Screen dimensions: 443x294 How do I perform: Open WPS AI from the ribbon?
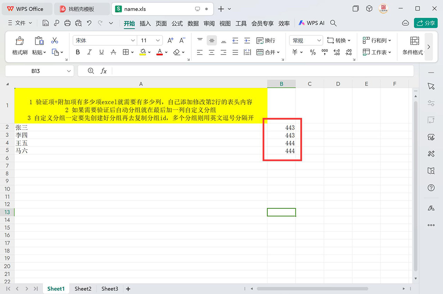[x=311, y=23]
